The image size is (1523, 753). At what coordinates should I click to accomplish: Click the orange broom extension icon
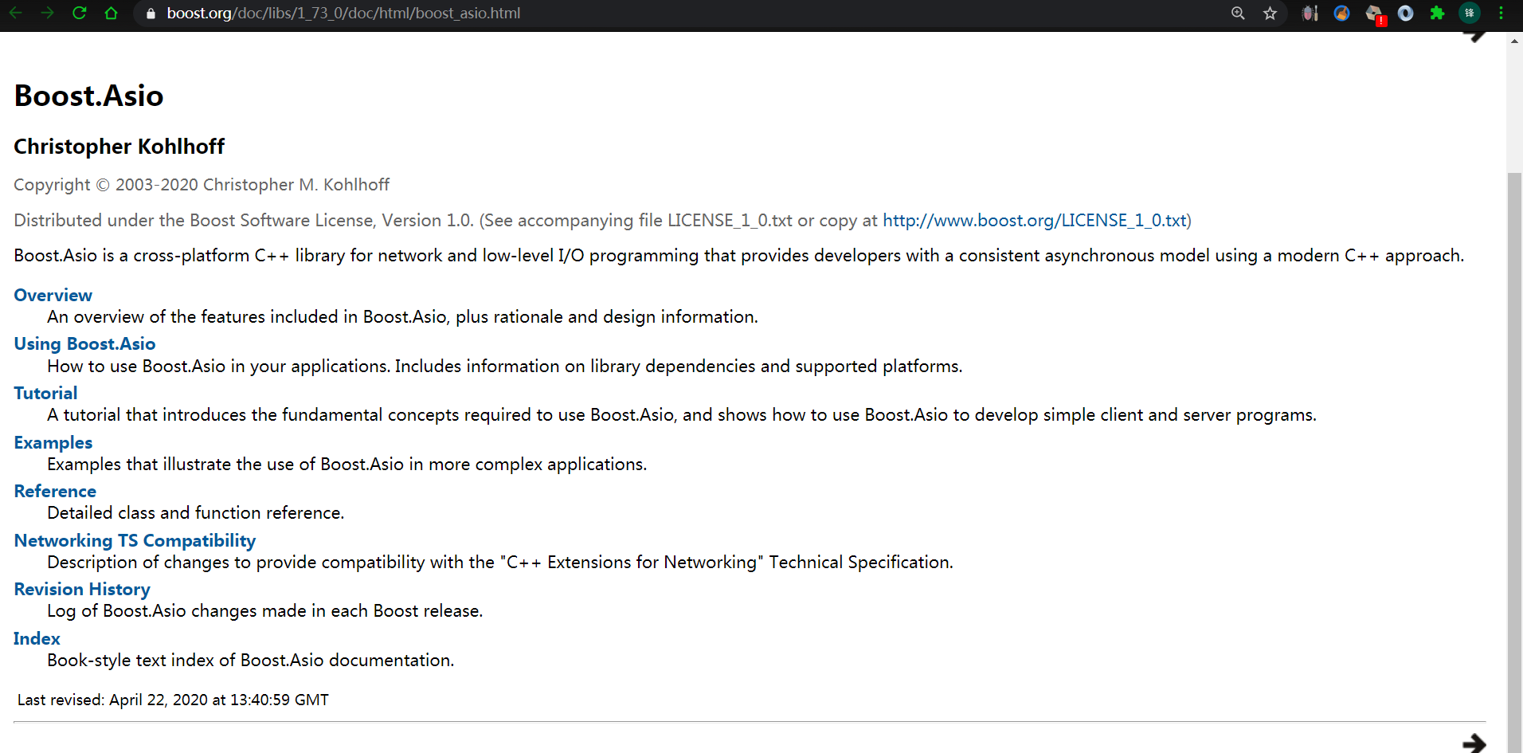tap(1341, 13)
